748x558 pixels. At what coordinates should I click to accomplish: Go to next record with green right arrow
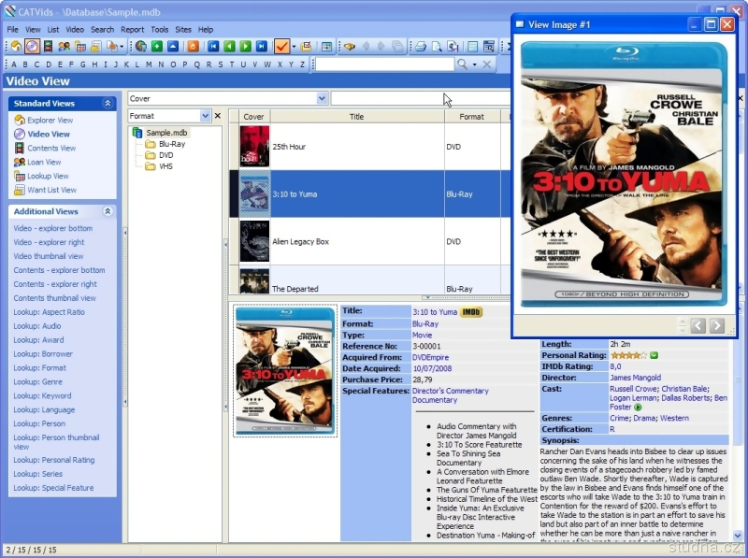245,46
